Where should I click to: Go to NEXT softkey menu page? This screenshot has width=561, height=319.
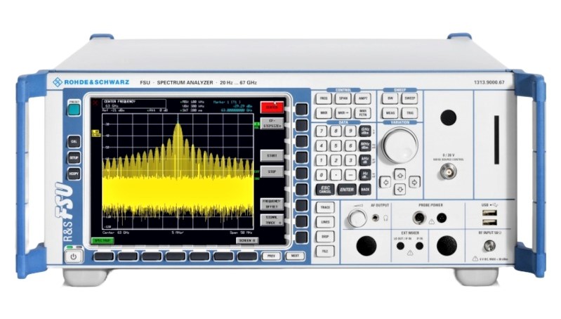coord(295,256)
